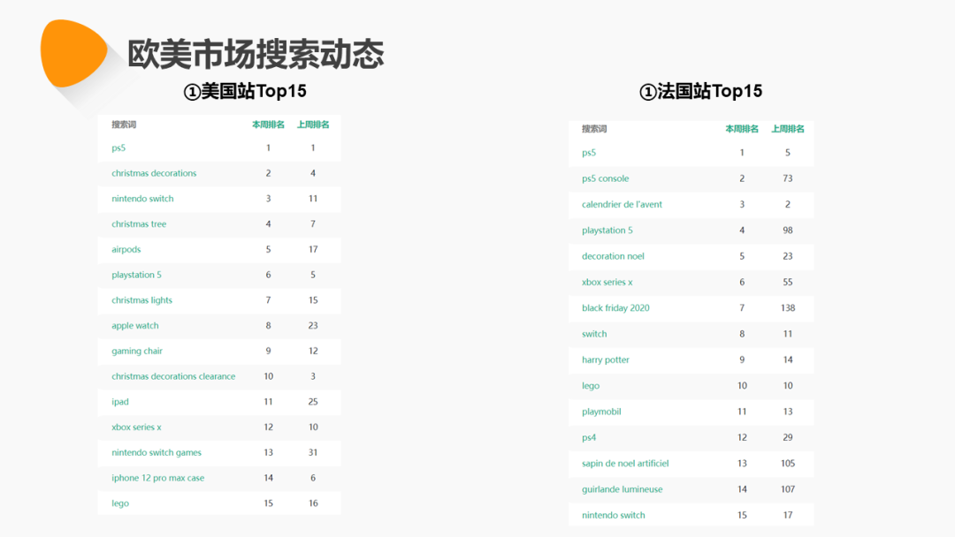Open 'nintendo switch games' search term
The image size is (955, 537).
[x=157, y=452]
